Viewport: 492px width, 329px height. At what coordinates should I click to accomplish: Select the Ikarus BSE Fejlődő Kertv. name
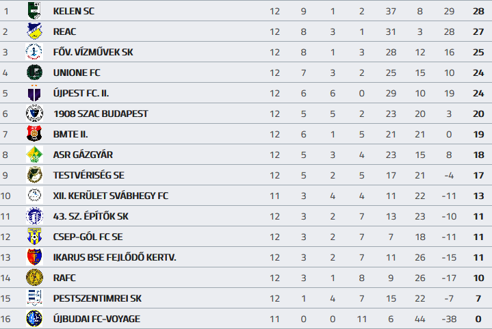pyautogui.click(x=114, y=257)
